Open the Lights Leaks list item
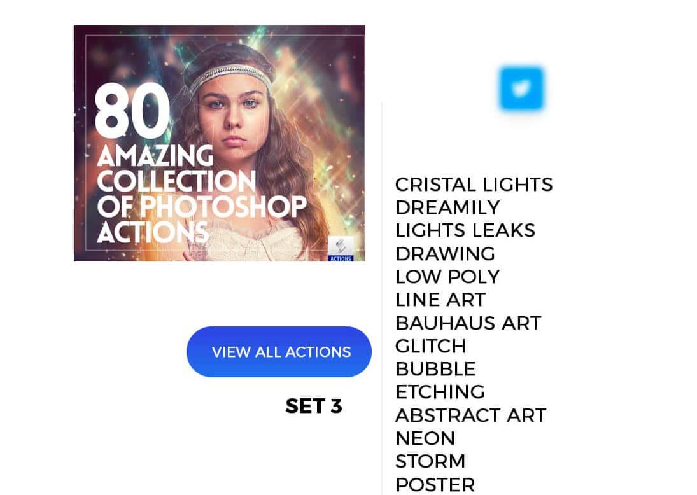The image size is (697, 495). coord(465,230)
